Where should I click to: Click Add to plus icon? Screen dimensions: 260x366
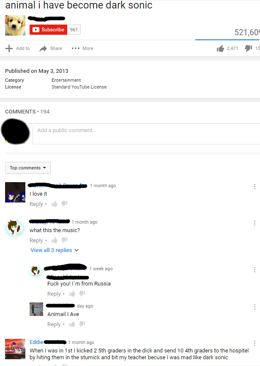pos(9,48)
